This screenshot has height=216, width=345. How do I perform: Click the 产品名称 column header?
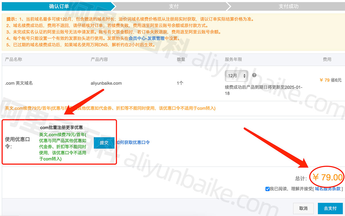(x=14, y=59)
